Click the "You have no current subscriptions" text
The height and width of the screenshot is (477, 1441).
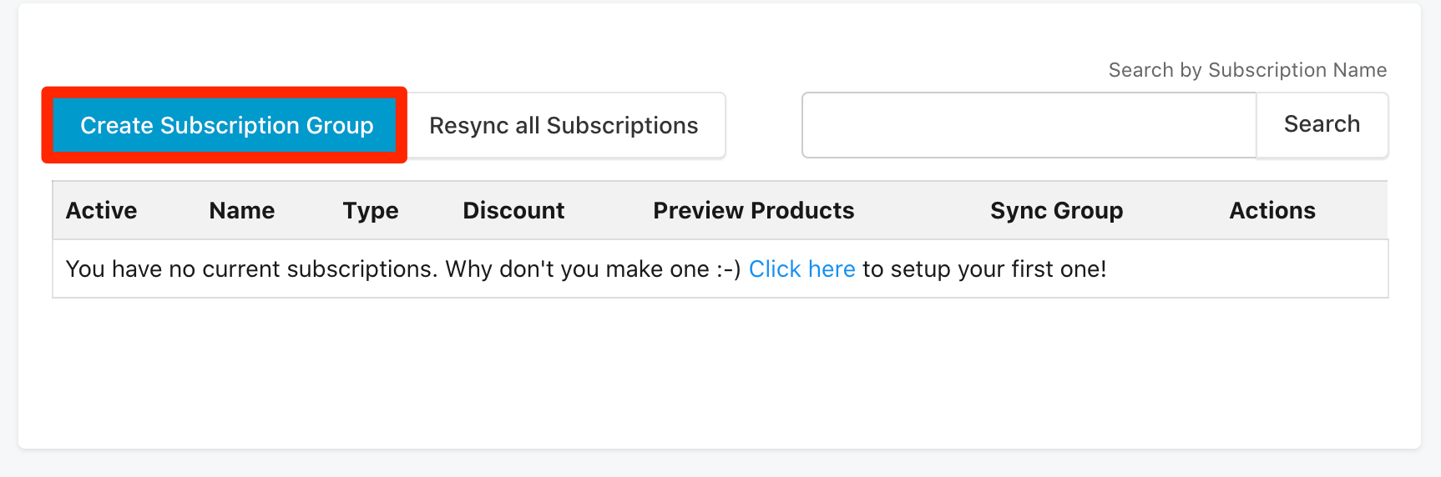tap(250, 269)
